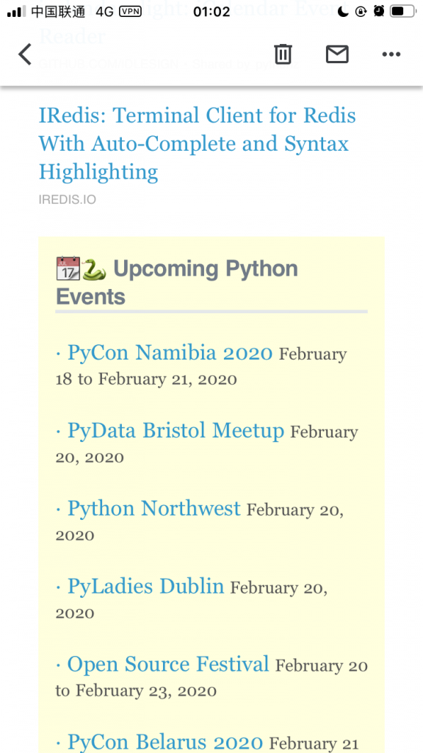Tap the 01:02 clock in the status bar
423x753 pixels.
point(211,12)
